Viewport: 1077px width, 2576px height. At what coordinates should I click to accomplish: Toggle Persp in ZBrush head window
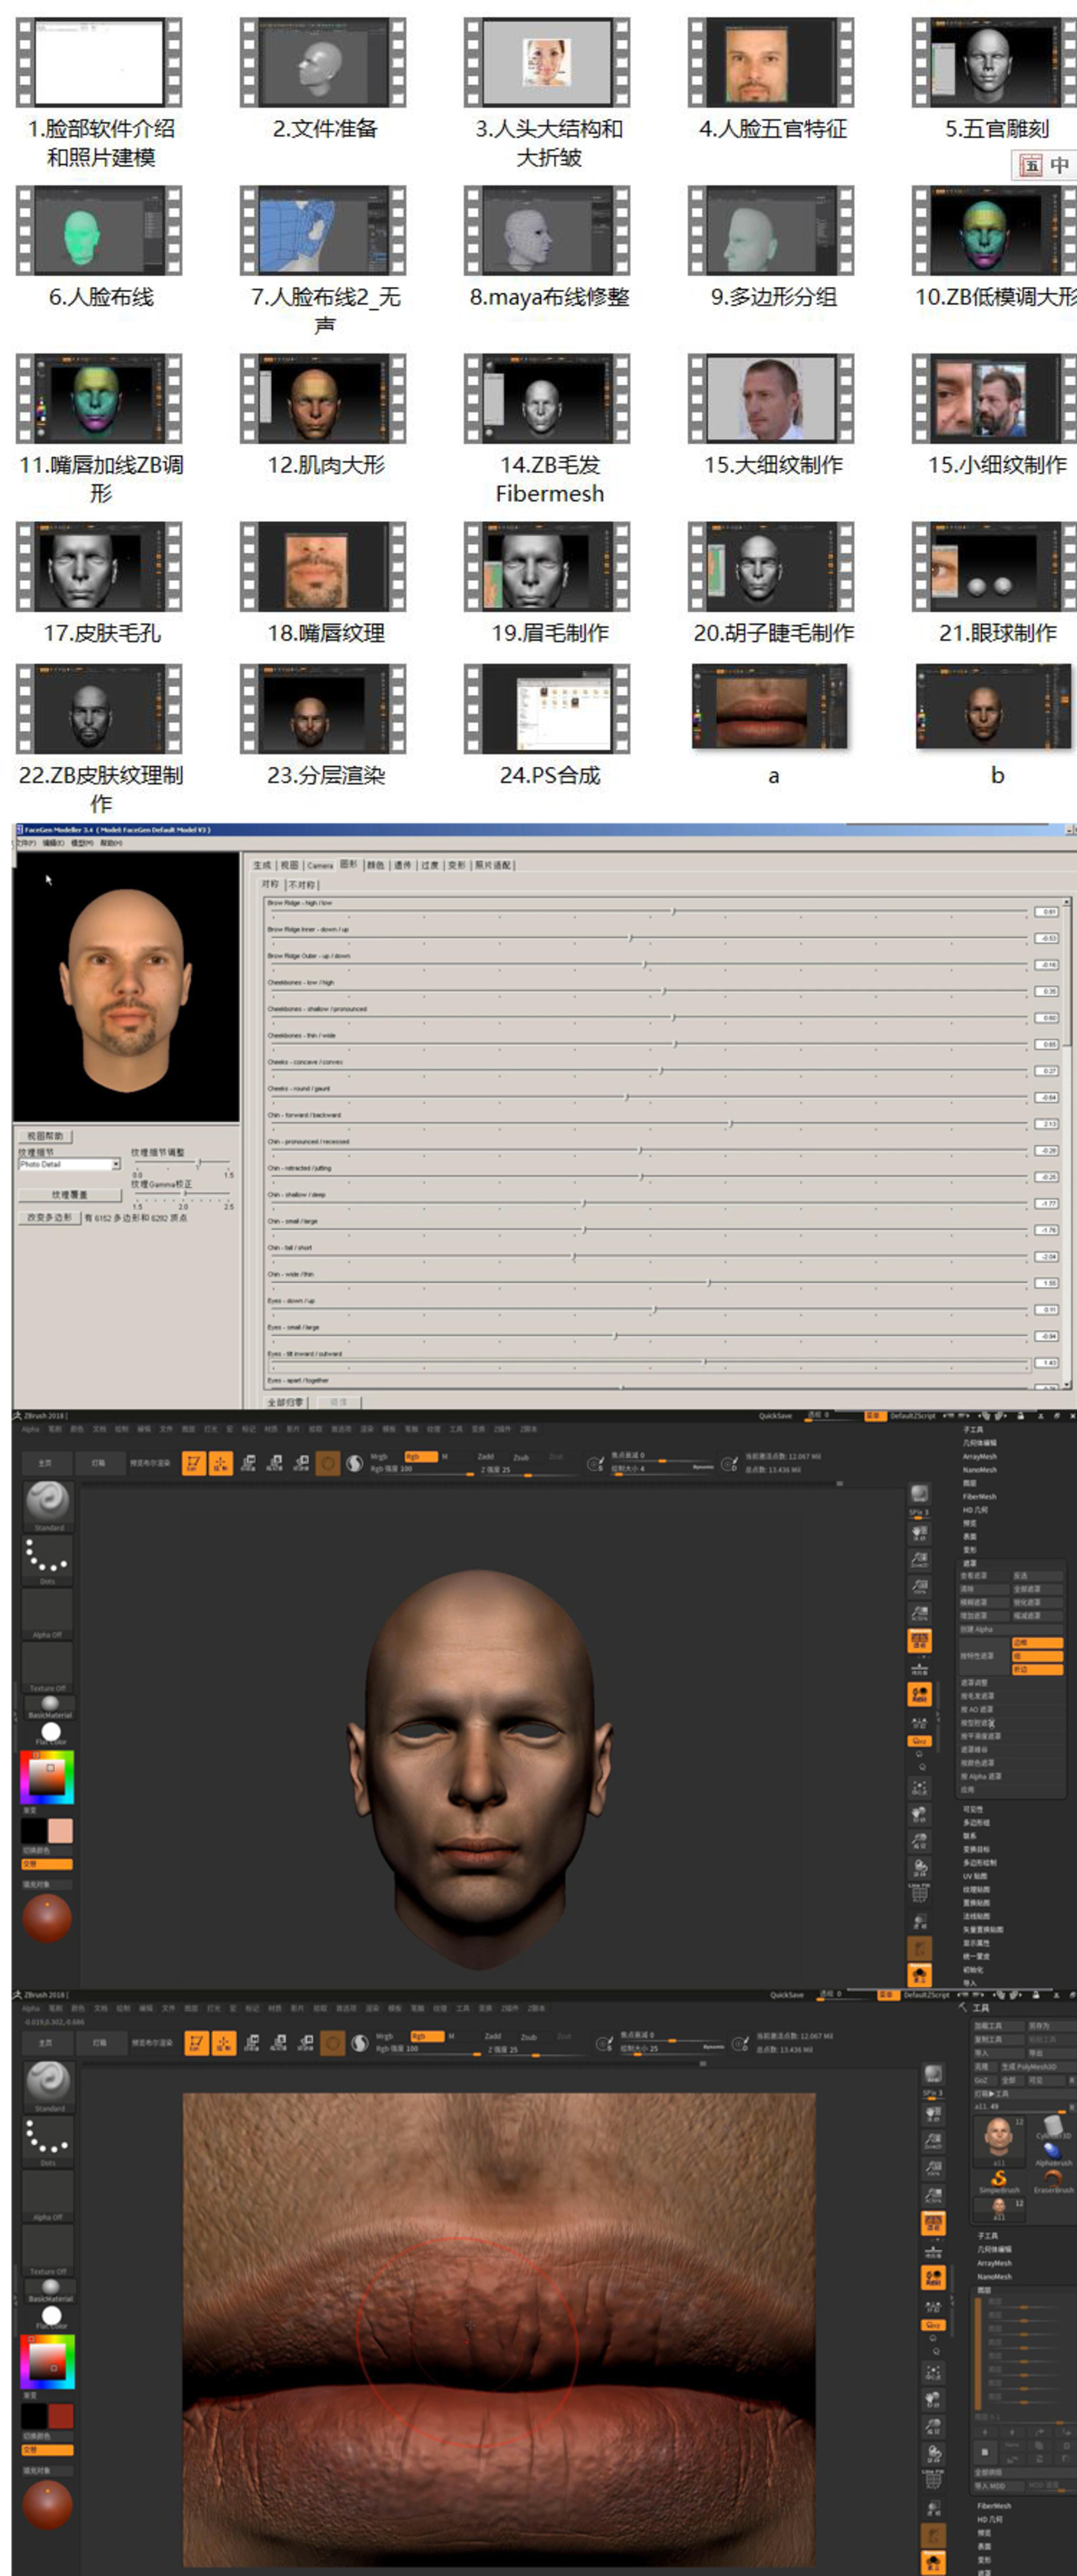tap(920, 1642)
